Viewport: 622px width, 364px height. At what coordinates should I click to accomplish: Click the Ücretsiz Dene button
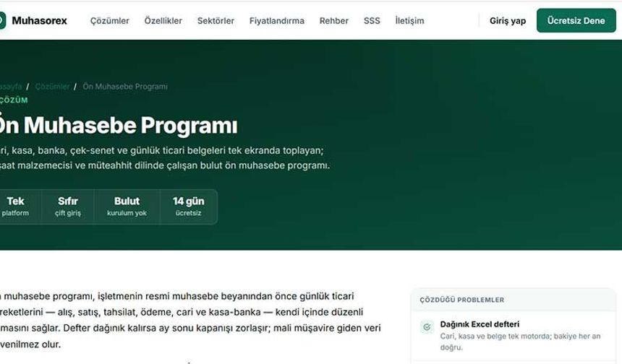[x=576, y=21]
